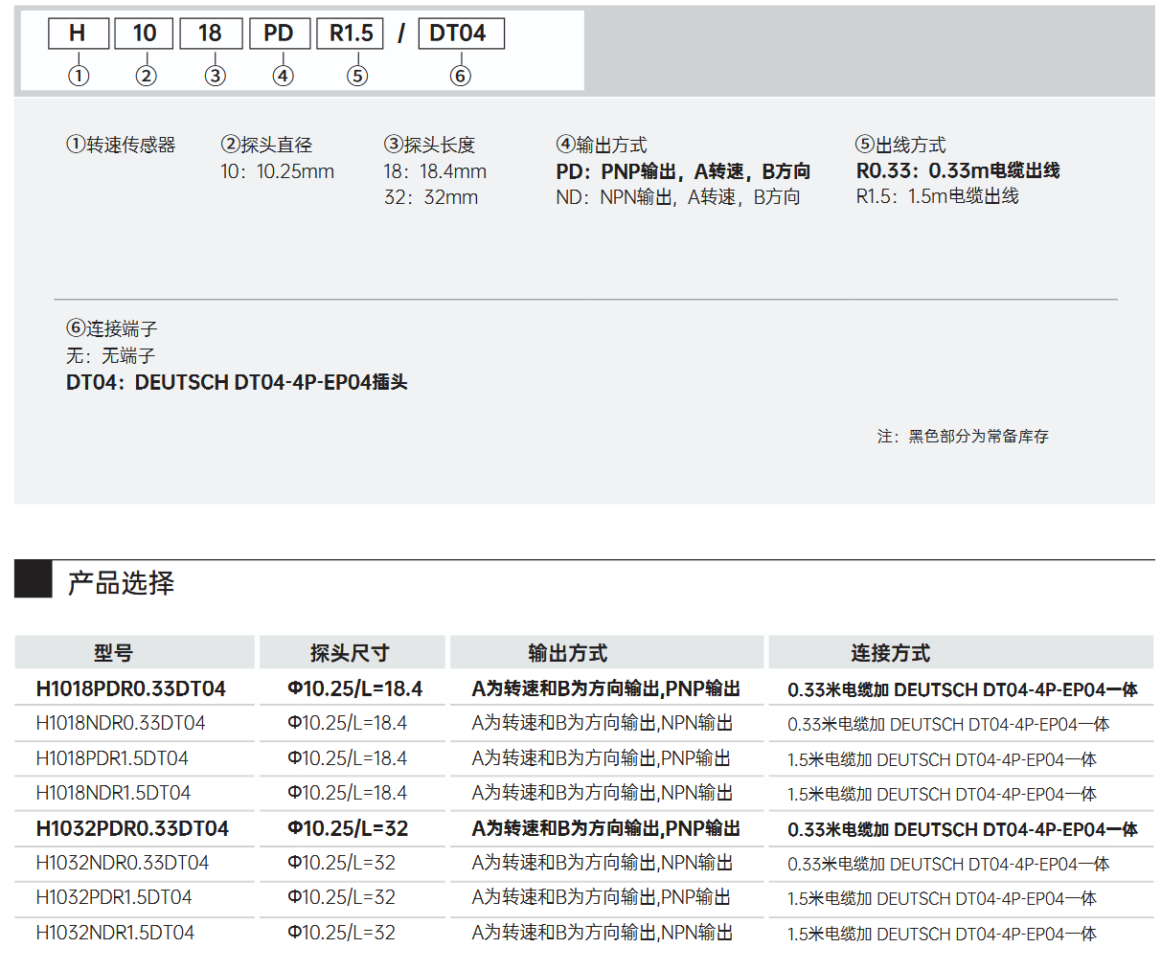Click the 连接方式 column header

890,653
